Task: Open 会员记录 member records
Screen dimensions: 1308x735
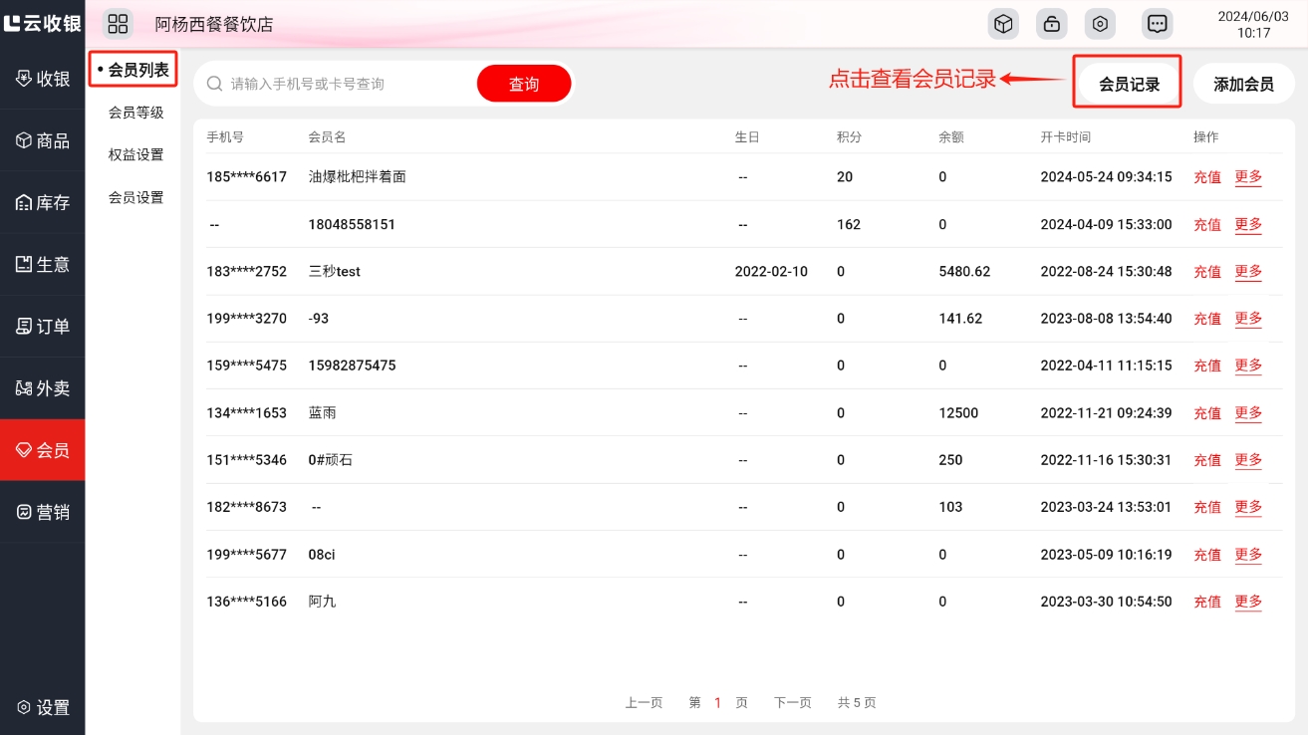Action: click(1129, 84)
